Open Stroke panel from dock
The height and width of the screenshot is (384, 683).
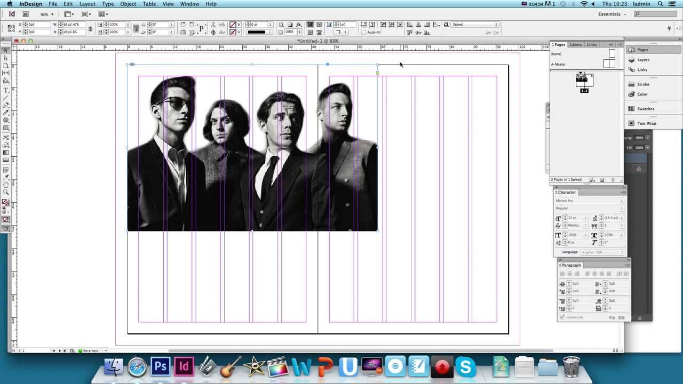(x=643, y=84)
